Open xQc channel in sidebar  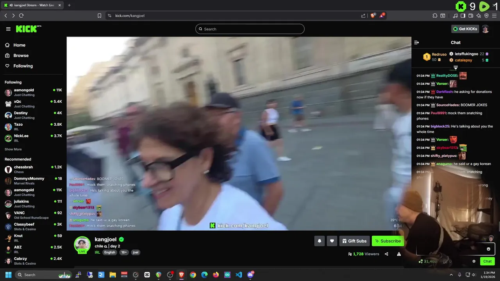point(33,104)
